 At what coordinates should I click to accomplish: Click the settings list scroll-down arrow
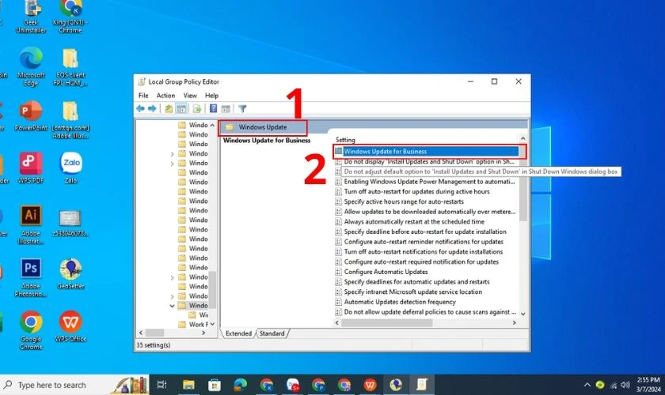tap(523, 314)
